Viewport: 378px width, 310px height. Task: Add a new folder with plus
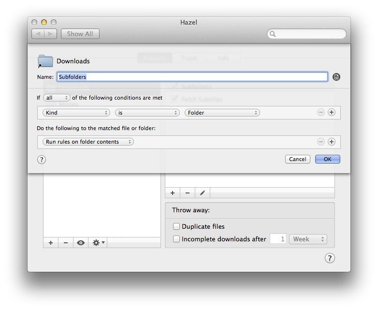[x=51, y=242]
